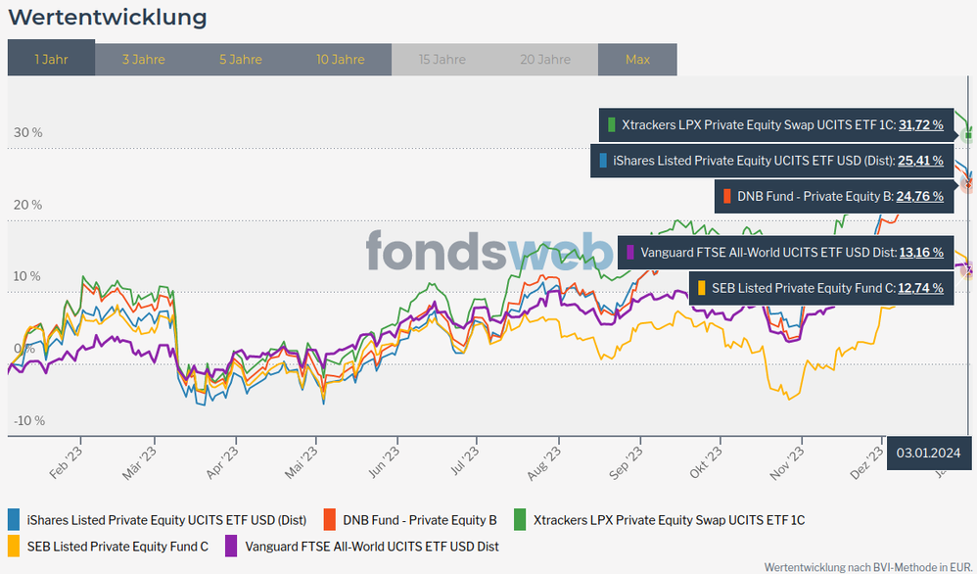This screenshot has height=574, width=977.
Task: Hide iShares Listed Private Equity series in legend
Action: pos(166,519)
